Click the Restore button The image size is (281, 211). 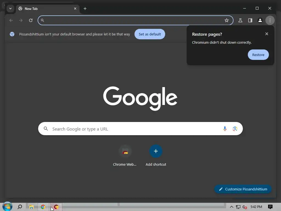258,55
